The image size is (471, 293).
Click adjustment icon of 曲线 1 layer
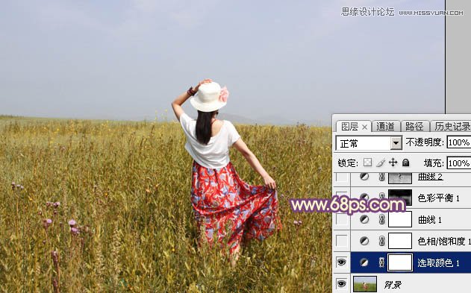[x=364, y=219]
